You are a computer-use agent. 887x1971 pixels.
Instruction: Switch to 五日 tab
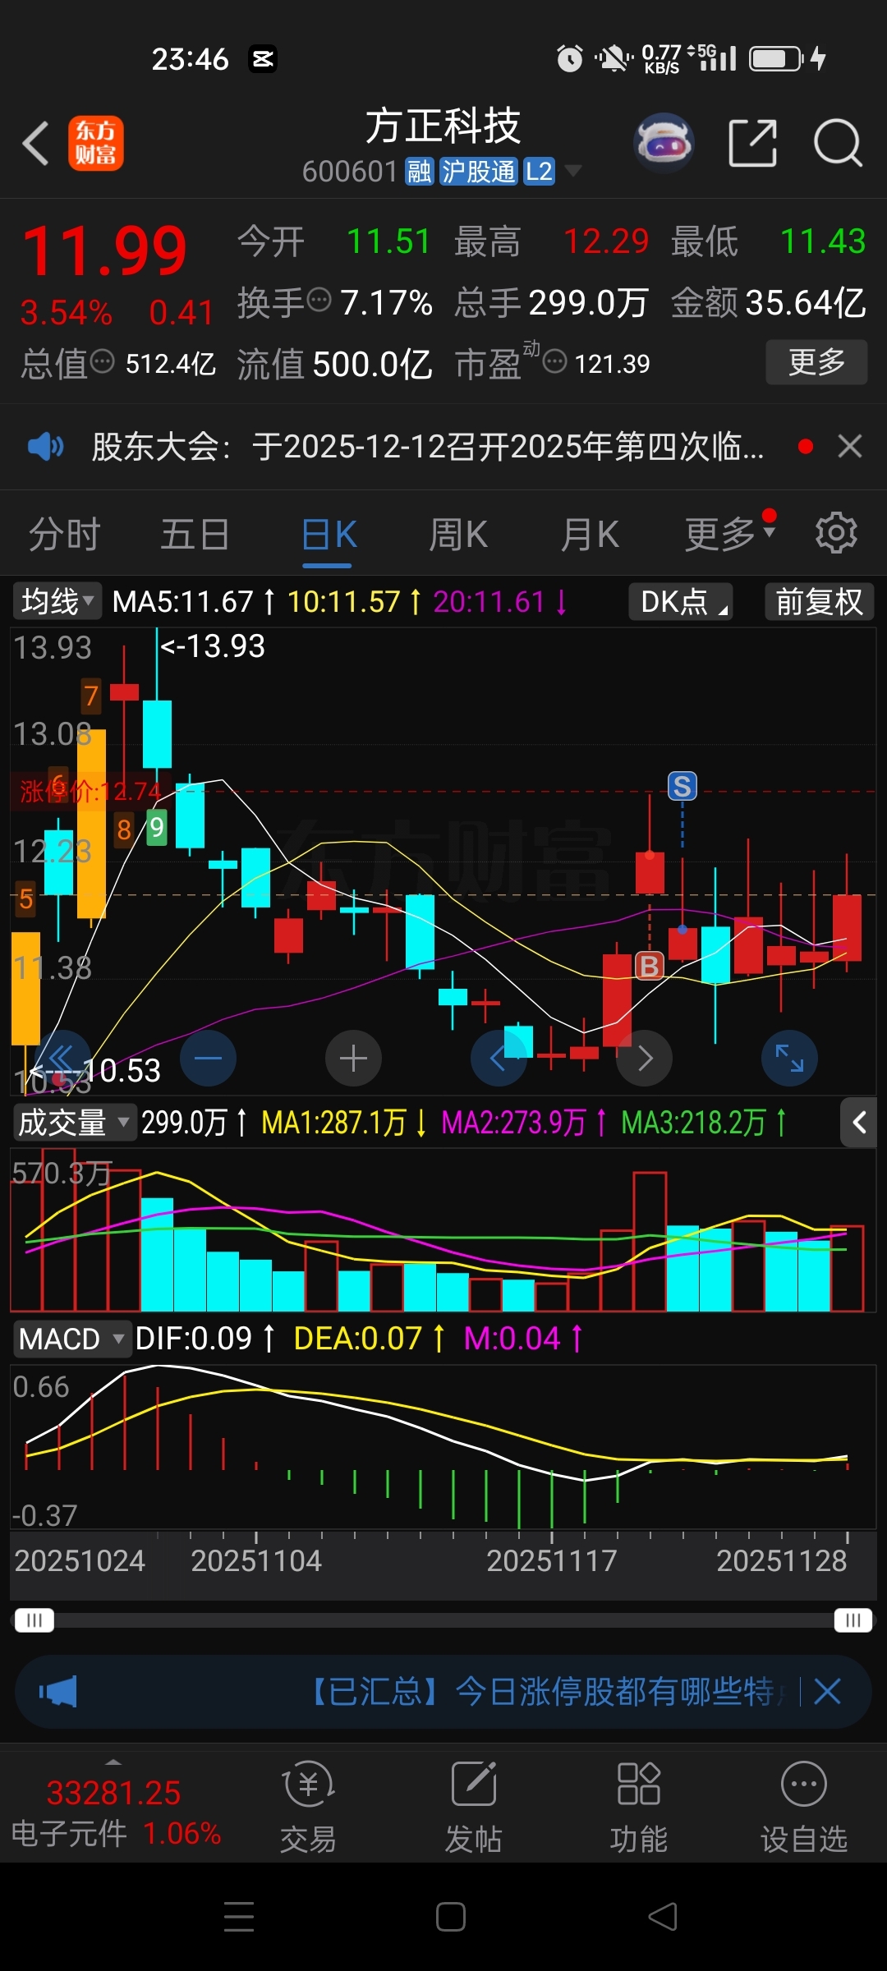pyautogui.click(x=195, y=535)
